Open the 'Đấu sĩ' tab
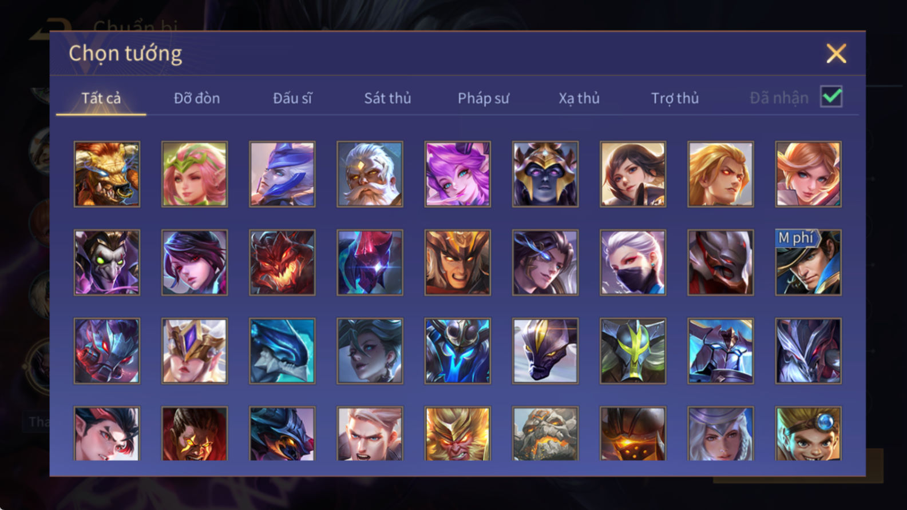 tap(292, 98)
